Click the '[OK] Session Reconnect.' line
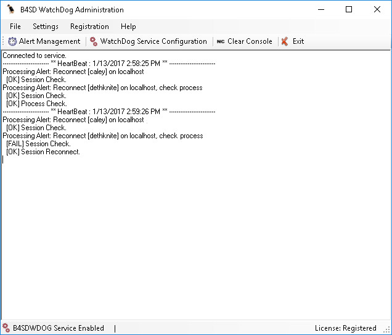 pos(43,152)
